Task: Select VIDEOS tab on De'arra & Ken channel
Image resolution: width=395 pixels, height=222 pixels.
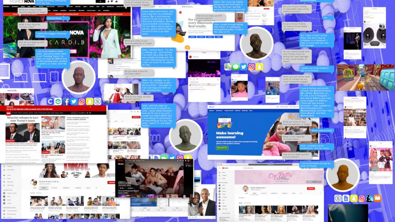Action: (x=44, y=188)
